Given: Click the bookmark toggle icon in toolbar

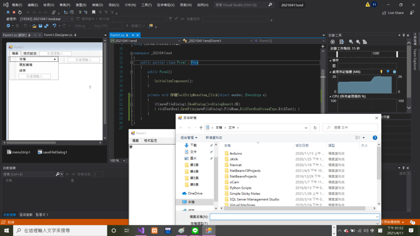Looking at the screenshot, I should [94, 12].
